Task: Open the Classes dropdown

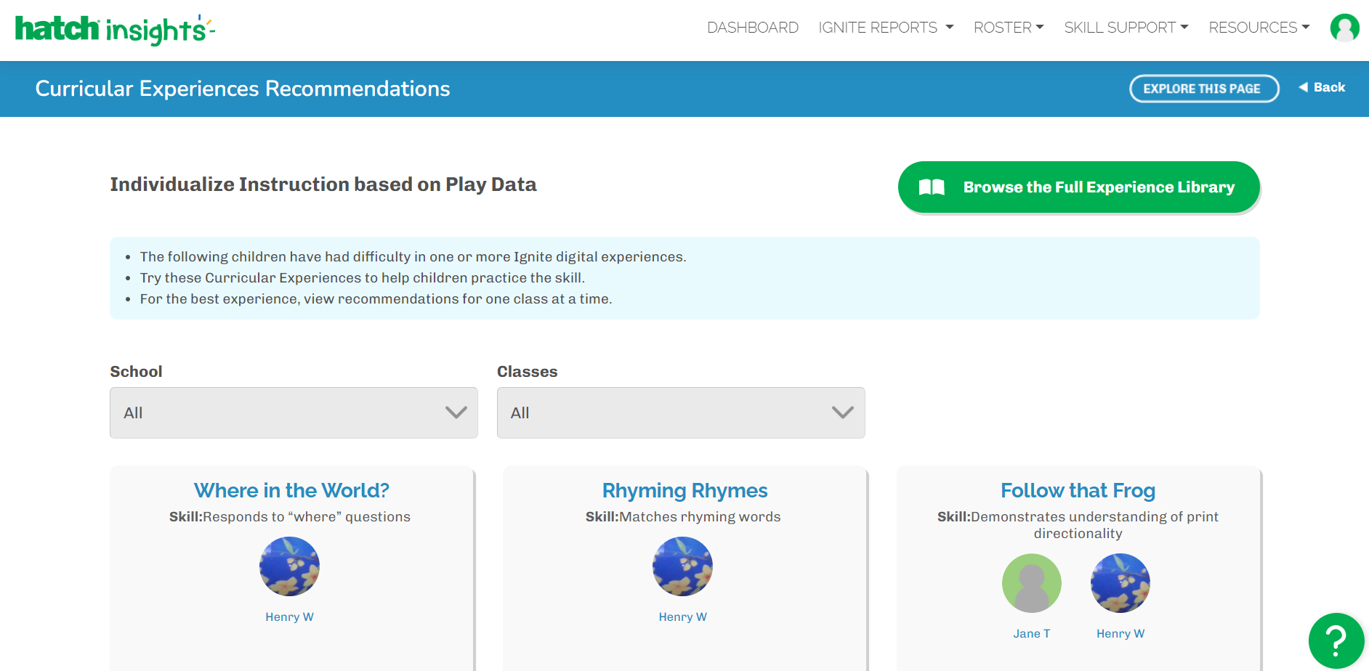Action: click(680, 412)
